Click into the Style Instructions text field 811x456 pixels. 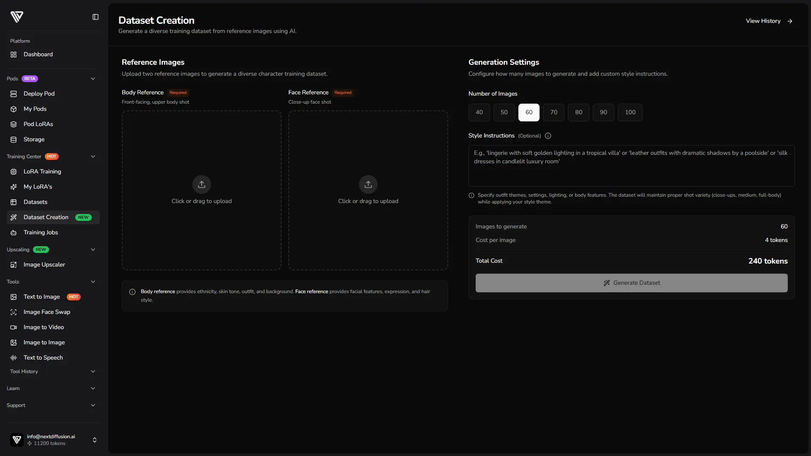(631, 166)
